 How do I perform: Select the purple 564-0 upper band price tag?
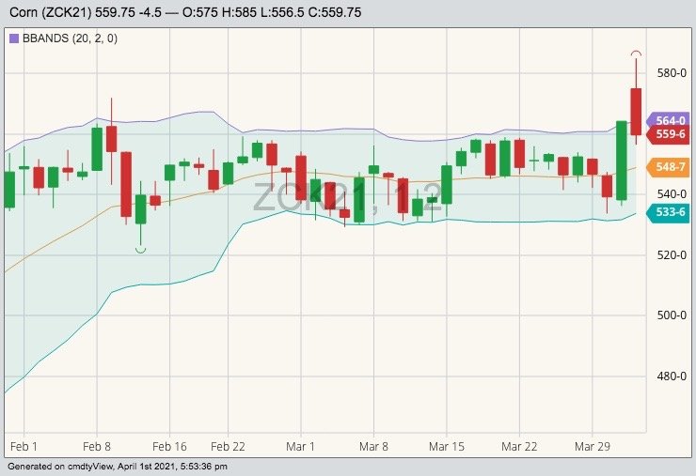coord(671,120)
